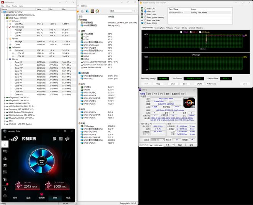Select the 电压 tab in Armoury Crate bottom bar
The height and width of the screenshot is (205, 253).
(x=68, y=198)
